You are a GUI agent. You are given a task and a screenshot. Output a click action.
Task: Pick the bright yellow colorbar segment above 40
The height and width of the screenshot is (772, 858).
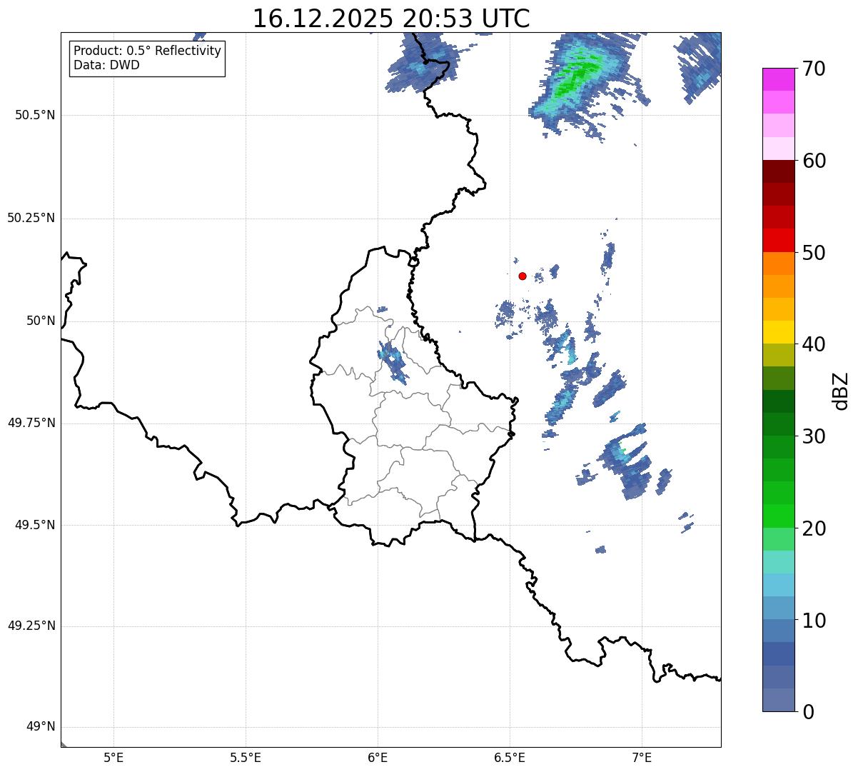779,332
